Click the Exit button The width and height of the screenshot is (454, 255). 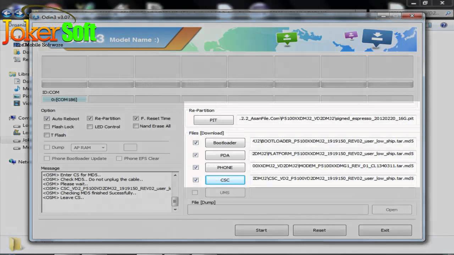385,230
